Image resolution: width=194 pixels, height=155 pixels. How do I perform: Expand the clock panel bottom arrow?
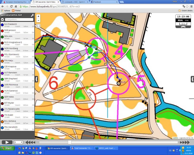click(x=183, y=27)
